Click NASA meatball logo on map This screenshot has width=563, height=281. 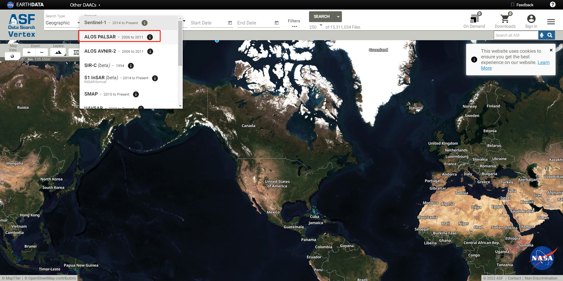click(x=542, y=258)
